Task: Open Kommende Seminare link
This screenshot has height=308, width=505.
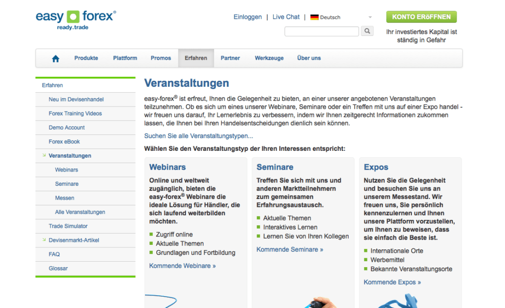Action: [x=289, y=249]
